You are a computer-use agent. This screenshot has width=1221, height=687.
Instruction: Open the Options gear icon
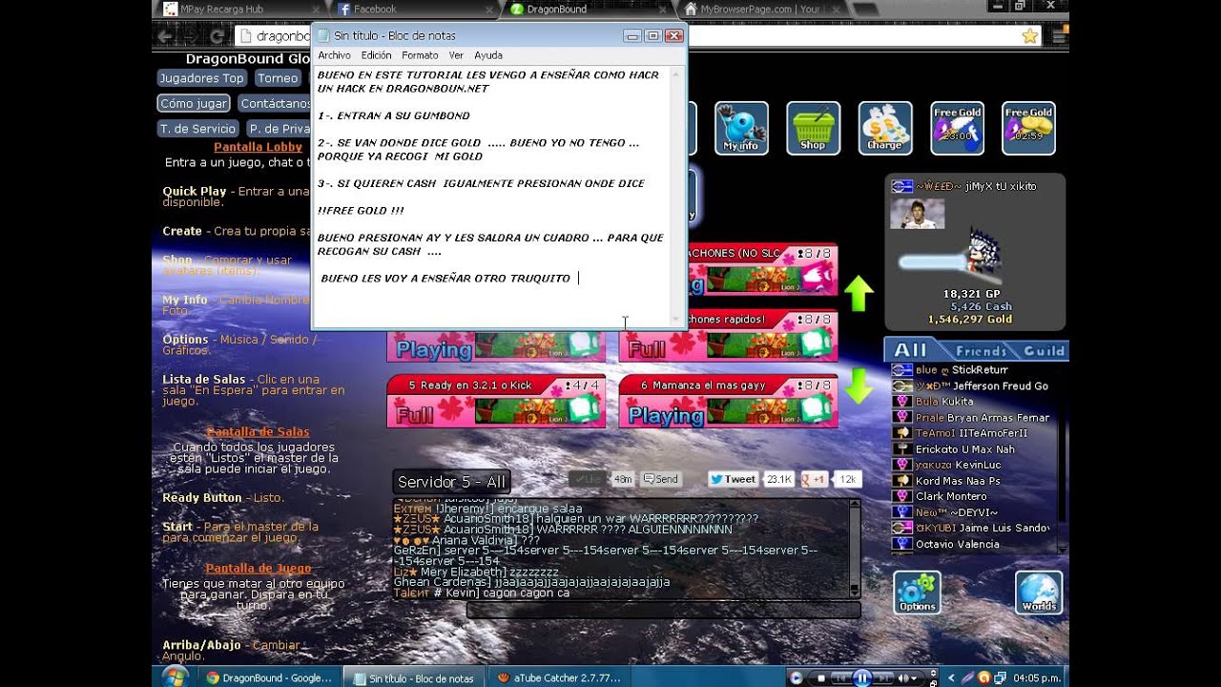(918, 593)
